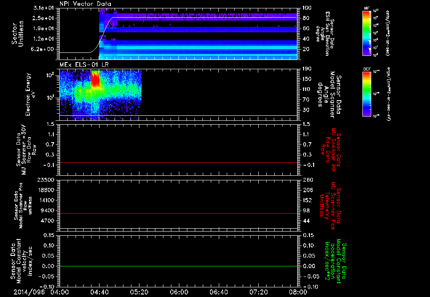Click the 100 tick on Sun Elevation axis
The width and height of the screenshot is (430, 297).
click(x=307, y=8)
